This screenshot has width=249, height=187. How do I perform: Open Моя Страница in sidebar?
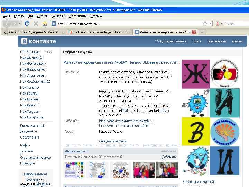pos(31,52)
